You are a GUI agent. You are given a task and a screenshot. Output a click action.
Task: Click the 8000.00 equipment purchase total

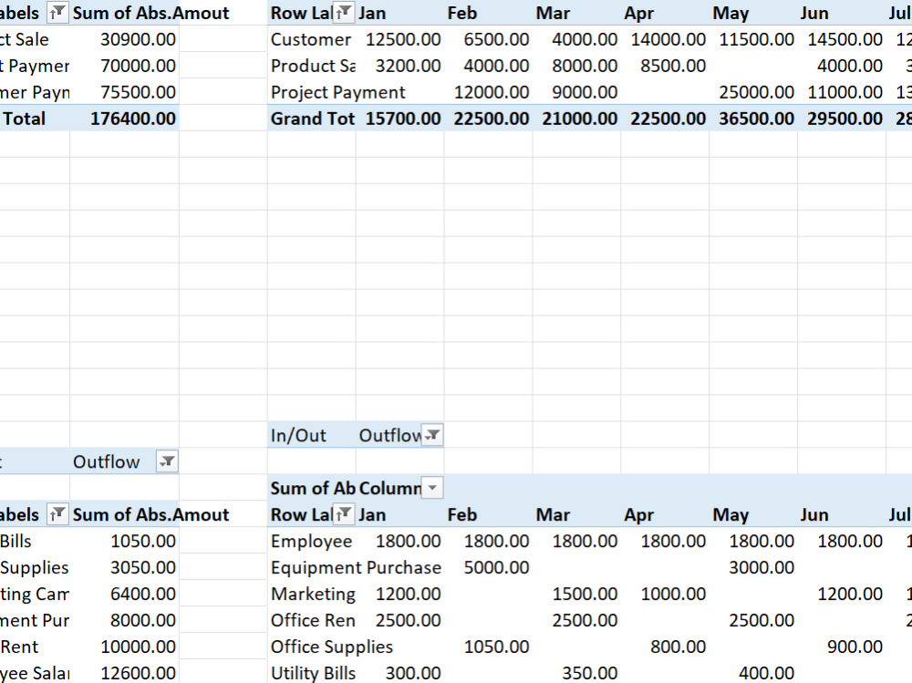tap(124, 620)
